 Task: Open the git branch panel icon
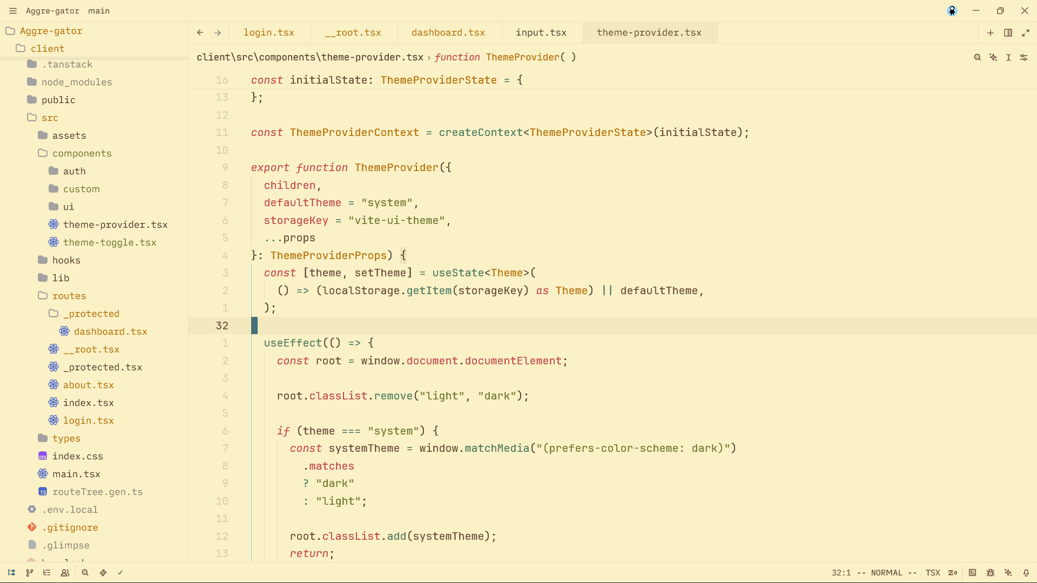(x=29, y=573)
